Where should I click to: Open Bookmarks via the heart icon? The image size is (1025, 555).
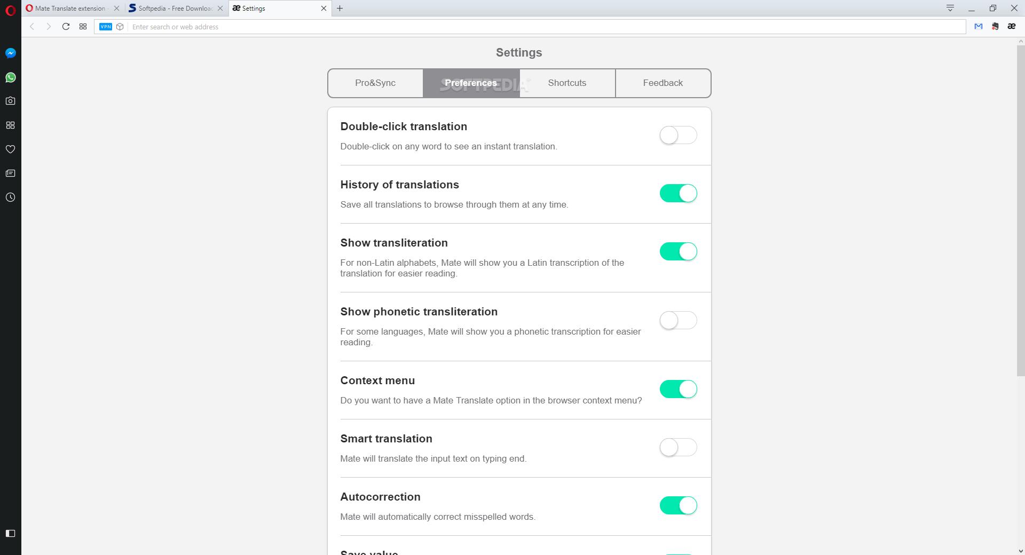(x=11, y=149)
